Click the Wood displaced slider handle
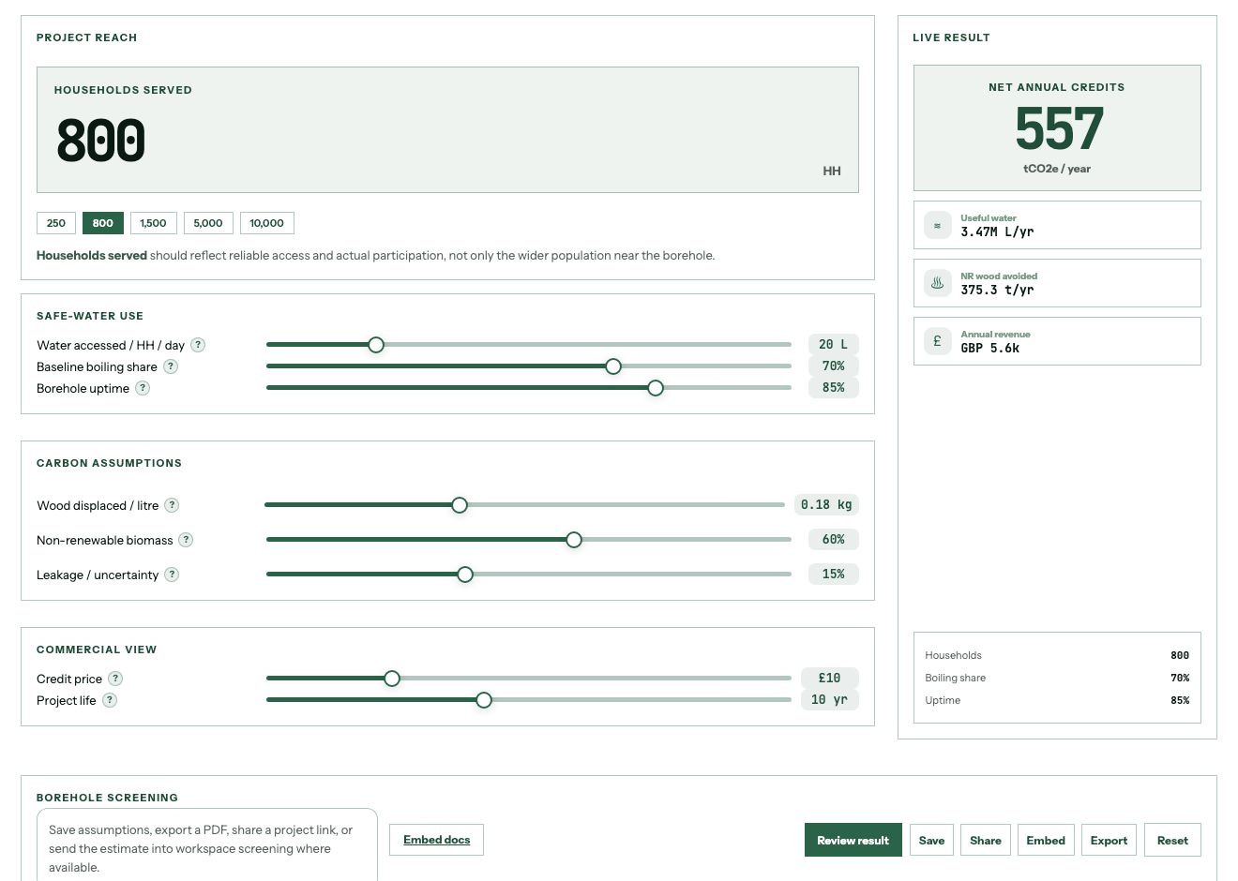The height and width of the screenshot is (881, 1238). (x=460, y=505)
